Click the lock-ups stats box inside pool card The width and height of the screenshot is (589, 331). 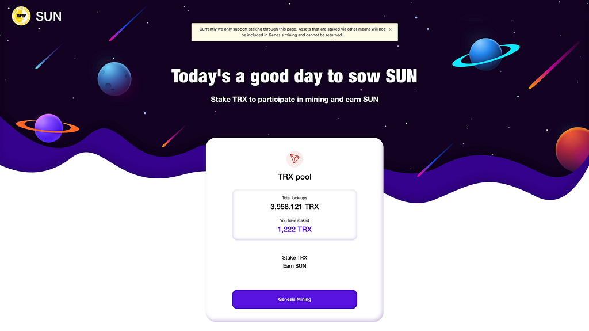[x=294, y=215]
